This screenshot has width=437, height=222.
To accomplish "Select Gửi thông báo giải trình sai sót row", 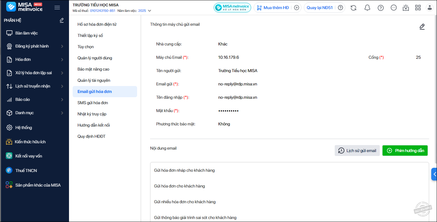I will [x=290, y=217].
